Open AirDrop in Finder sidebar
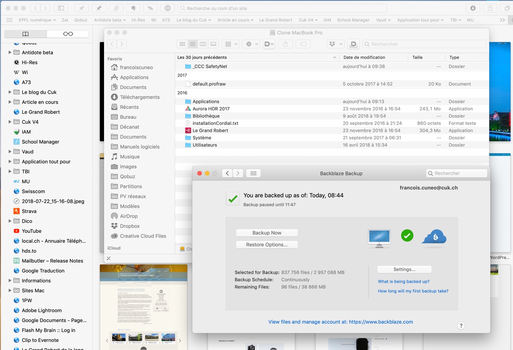Image resolution: width=513 pixels, height=350 pixels. [128, 216]
